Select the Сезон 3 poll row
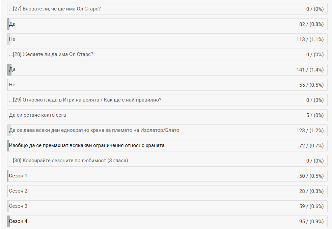This screenshot has width=332, height=229. pyautogui.click(x=18, y=206)
